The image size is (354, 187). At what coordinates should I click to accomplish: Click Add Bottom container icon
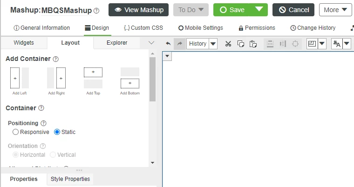point(130,78)
